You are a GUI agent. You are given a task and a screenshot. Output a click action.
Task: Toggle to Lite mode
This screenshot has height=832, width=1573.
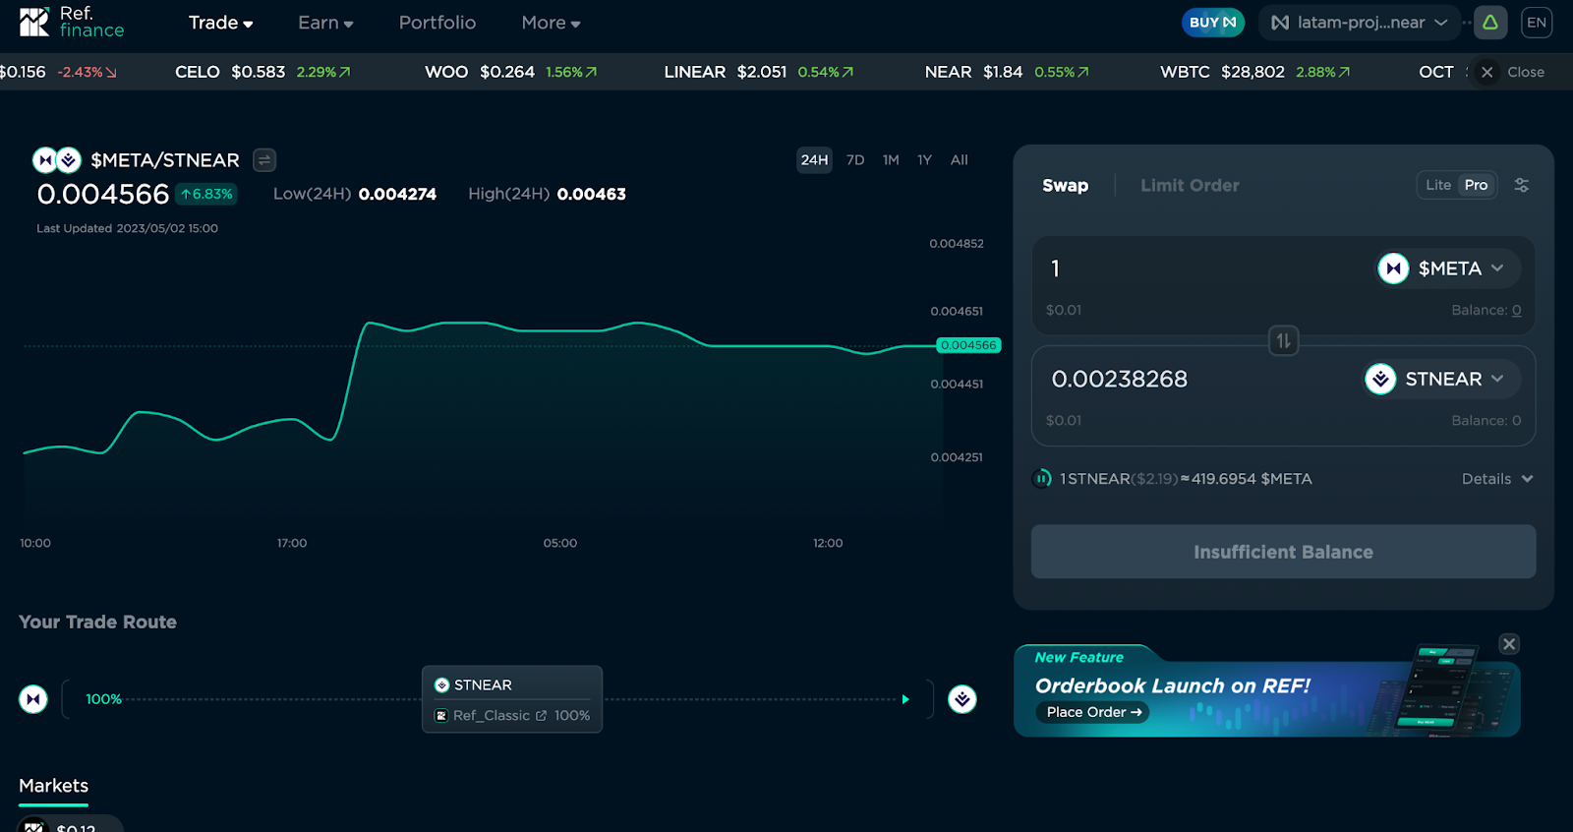click(1438, 185)
